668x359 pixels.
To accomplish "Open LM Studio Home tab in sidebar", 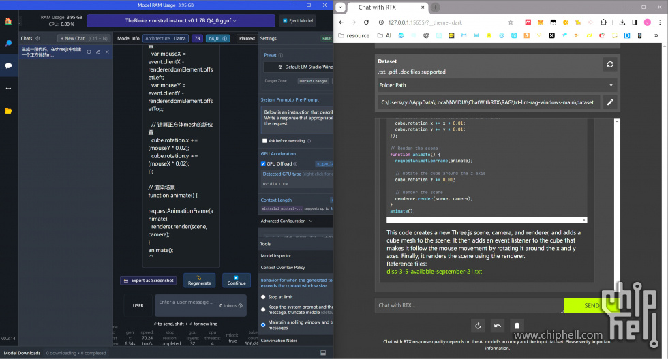I will [8, 21].
